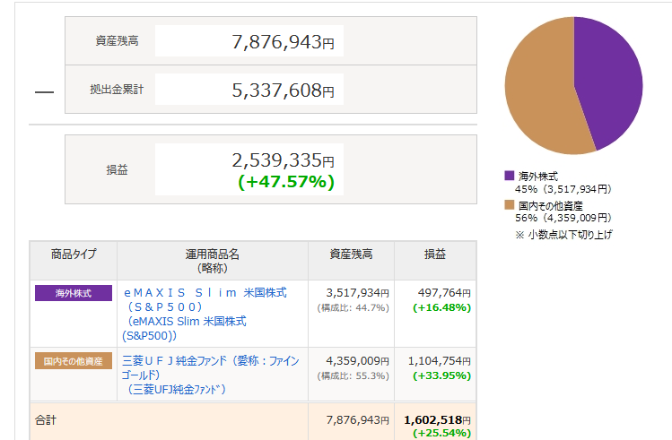
Task: Click the eMAXIS Slim 米国株式 (S&P500) fund link
Action: click(205, 299)
